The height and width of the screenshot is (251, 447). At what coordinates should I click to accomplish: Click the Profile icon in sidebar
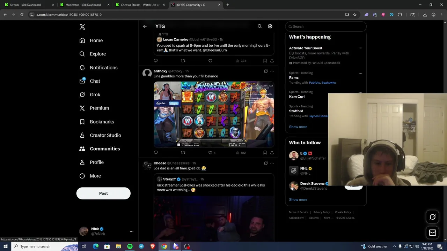click(x=82, y=162)
